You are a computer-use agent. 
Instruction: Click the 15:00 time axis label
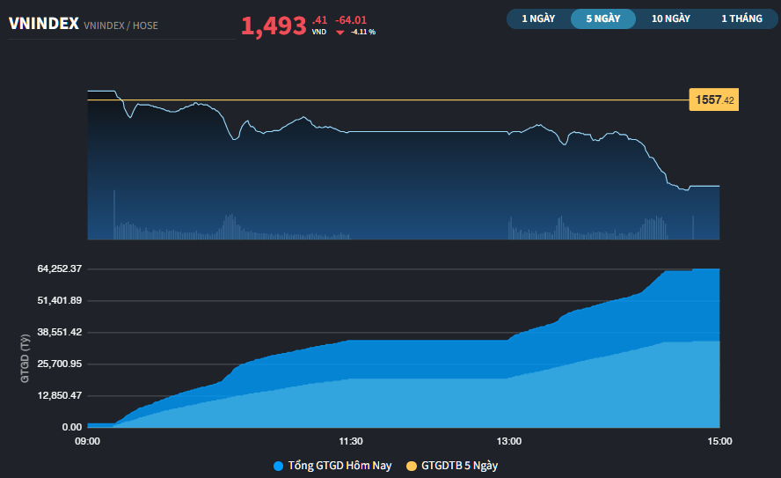[x=719, y=441]
